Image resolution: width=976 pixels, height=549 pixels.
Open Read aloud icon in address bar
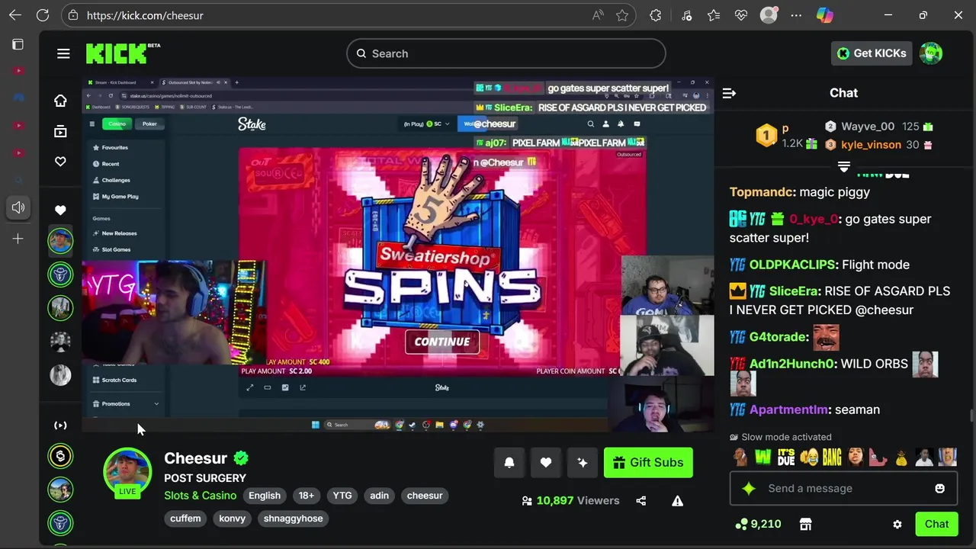tap(598, 15)
